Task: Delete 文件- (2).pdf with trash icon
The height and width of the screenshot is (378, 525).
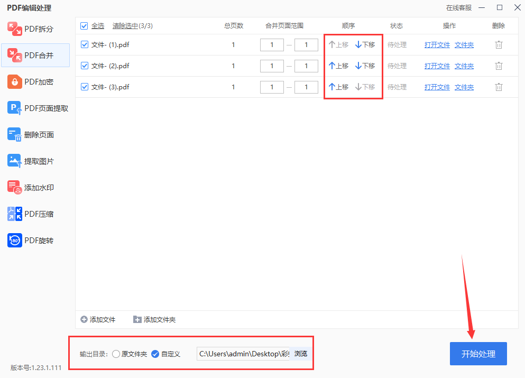Action: tap(499, 66)
